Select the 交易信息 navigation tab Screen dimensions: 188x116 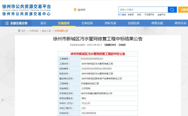coord(64,23)
